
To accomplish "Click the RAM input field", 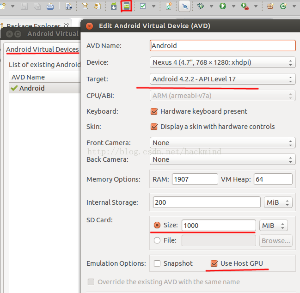I will [x=195, y=179].
